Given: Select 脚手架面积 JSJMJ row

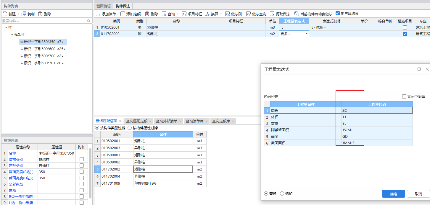Looking at the screenshot, I should coord(338,130).
